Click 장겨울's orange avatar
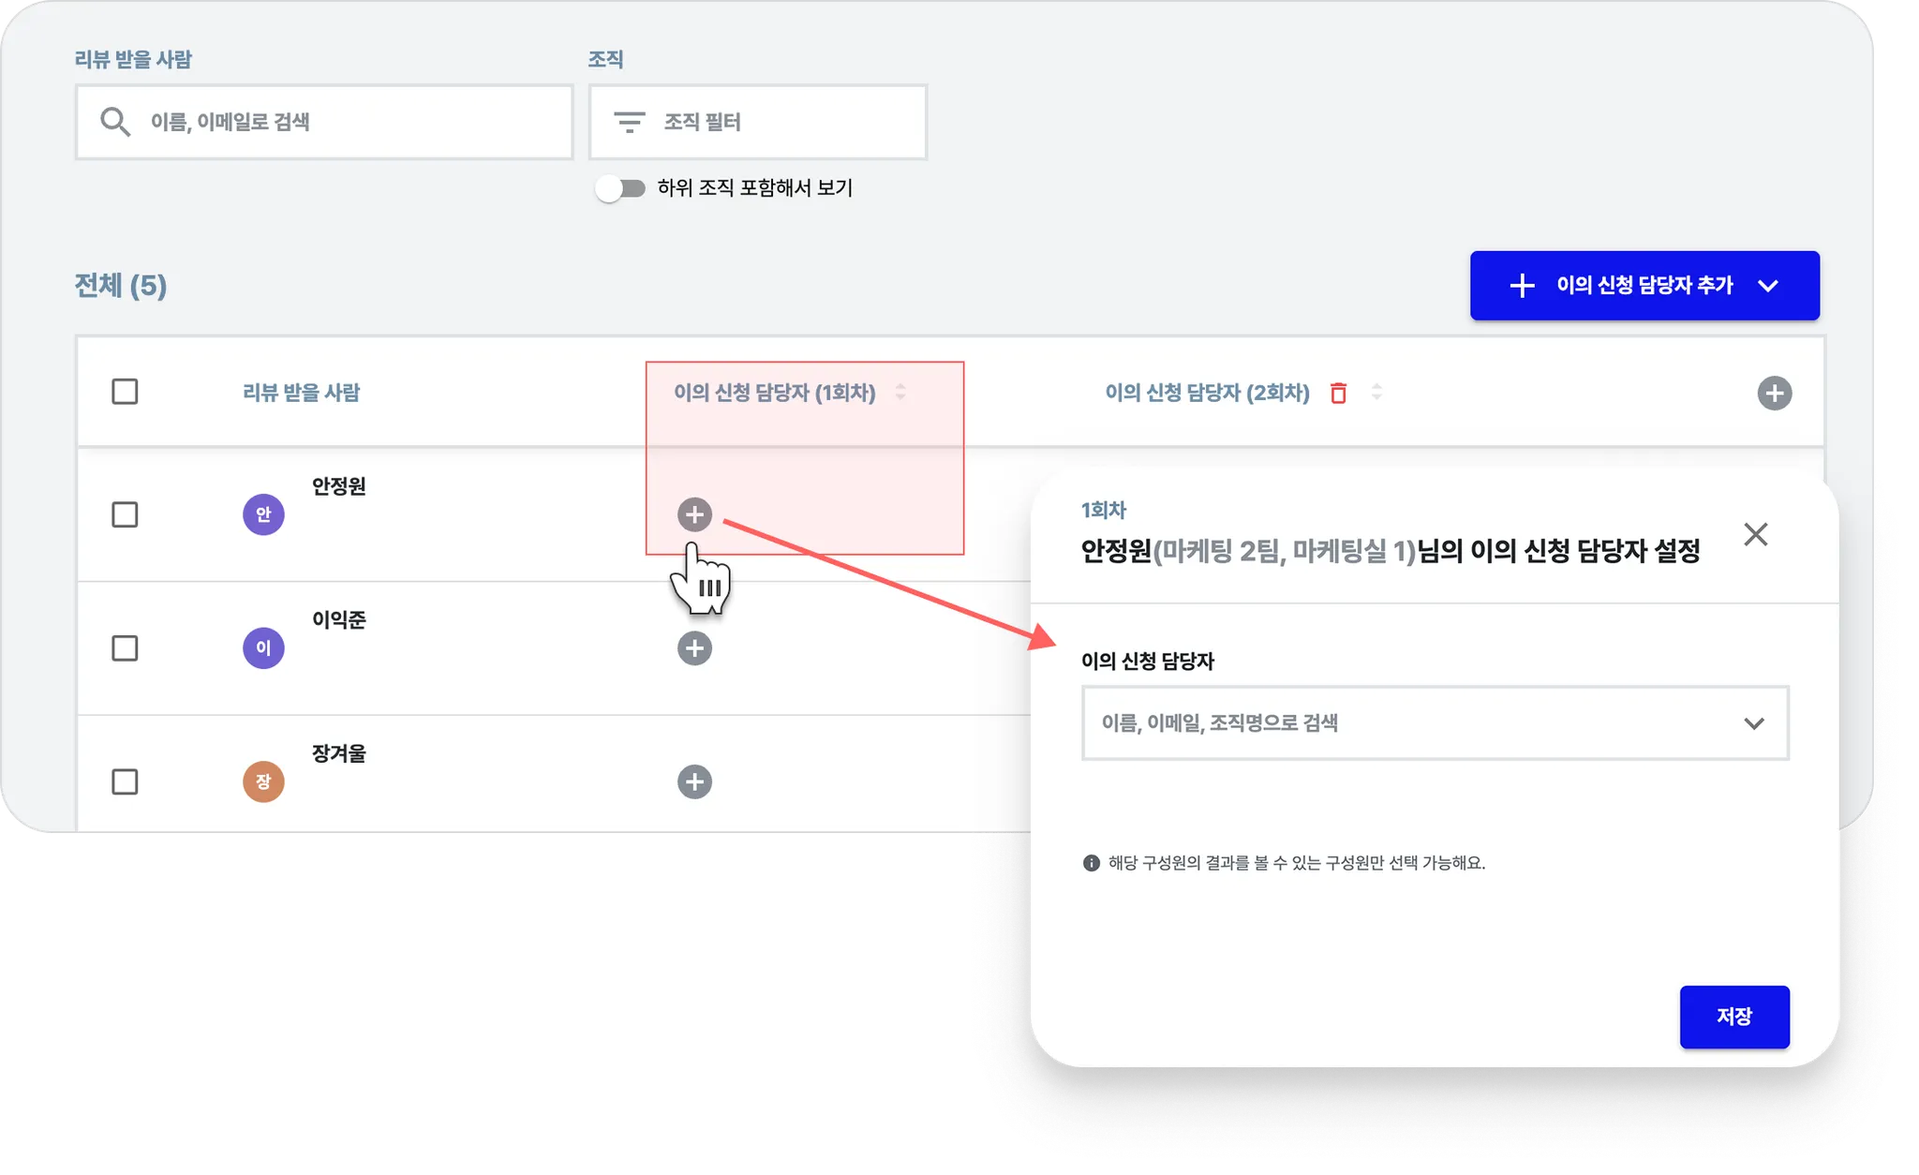 (263, 781)
